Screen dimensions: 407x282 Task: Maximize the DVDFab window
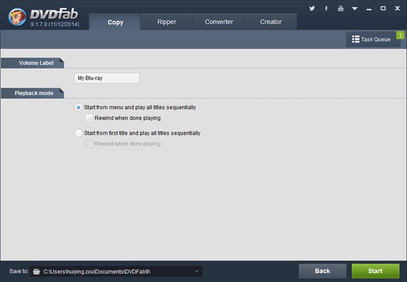click(x=383, y=9)
